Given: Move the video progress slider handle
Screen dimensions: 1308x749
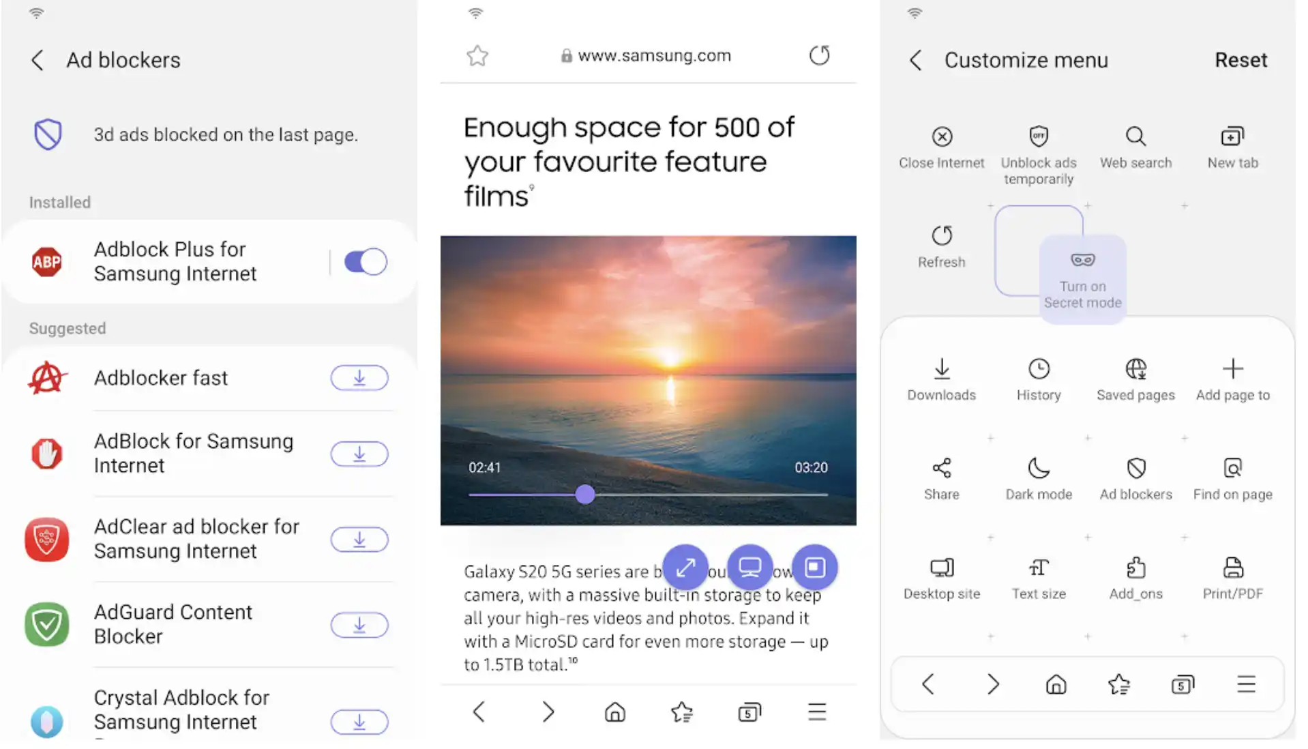Looking at the screenshot, I should click(584, 495).
